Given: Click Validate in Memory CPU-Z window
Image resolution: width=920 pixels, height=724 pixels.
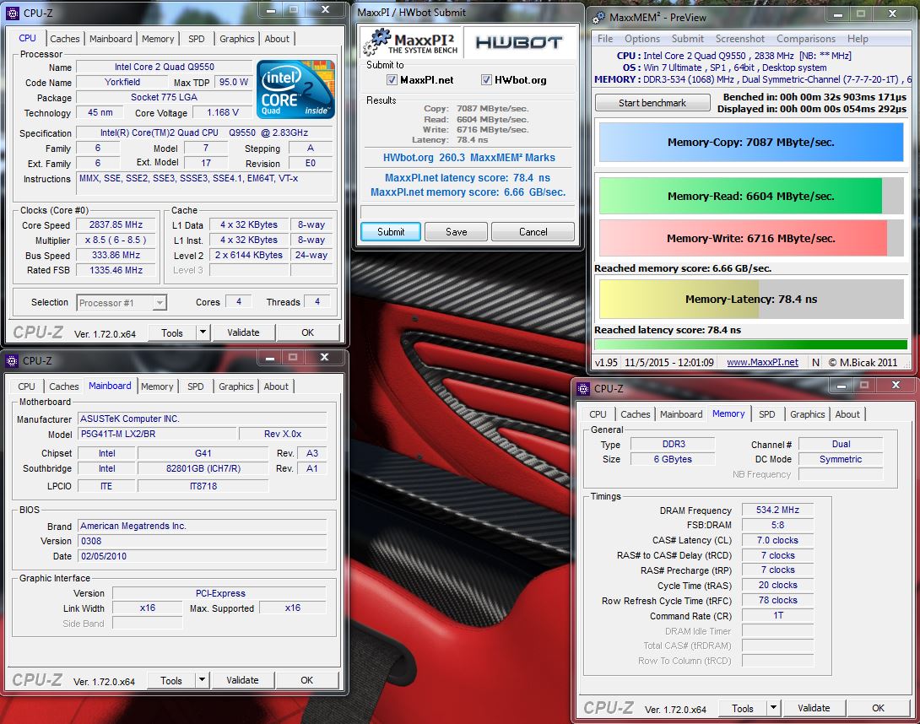Looking at the screenshot, I should 814,708.
